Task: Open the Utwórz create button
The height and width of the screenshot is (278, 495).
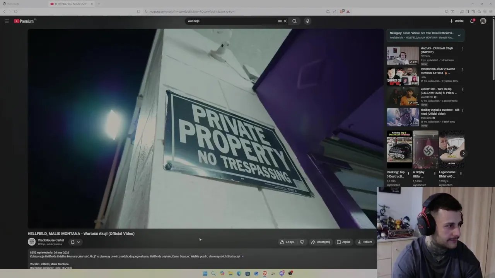Action: pos(456,21)
